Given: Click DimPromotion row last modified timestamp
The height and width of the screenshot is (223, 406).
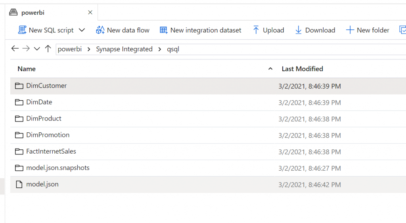Looking at the screenshot, I should (310, 135).
